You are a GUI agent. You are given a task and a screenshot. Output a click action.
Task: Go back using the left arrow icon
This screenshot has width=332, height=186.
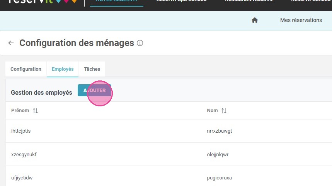pos(11,43)
